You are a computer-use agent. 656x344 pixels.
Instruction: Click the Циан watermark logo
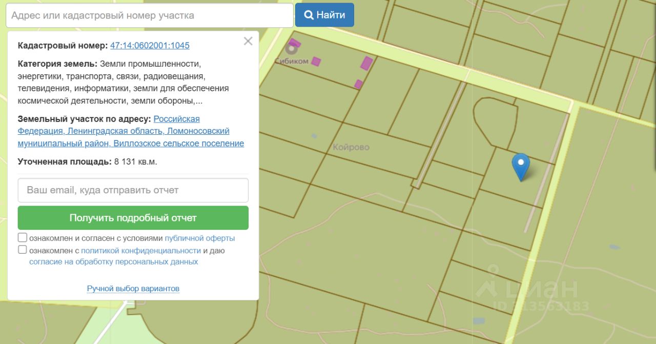point(528,287)
